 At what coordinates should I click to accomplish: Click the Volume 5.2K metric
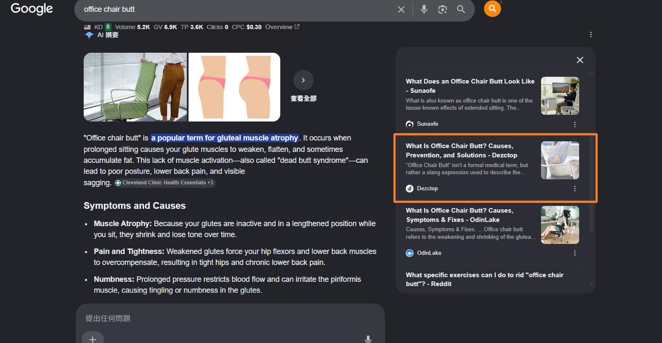pyautogui.click(x=132, y=27)
